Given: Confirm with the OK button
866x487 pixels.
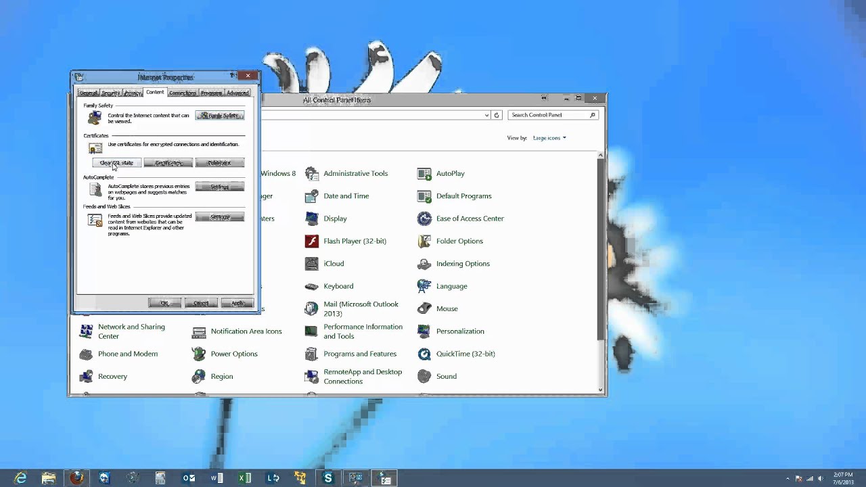Looking at the screenshot, I should [x=164, y=303].
